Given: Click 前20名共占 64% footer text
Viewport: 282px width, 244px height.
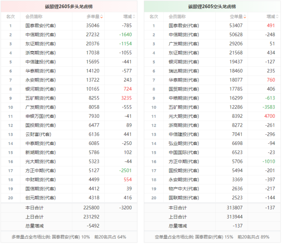Looking at the screenshot, I should point(110,237).
